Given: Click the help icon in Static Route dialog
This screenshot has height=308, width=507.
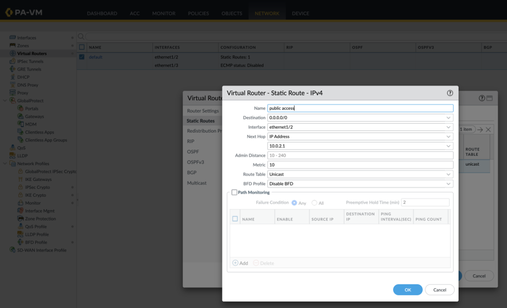Looking at the screenshot, I should pos(450,93).
